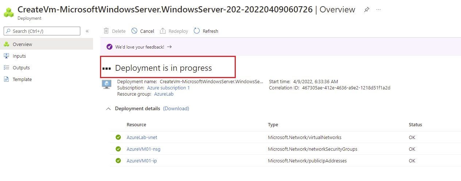Click the Template document icon
This screenshot has height=181, width=461.
[6, 79]
